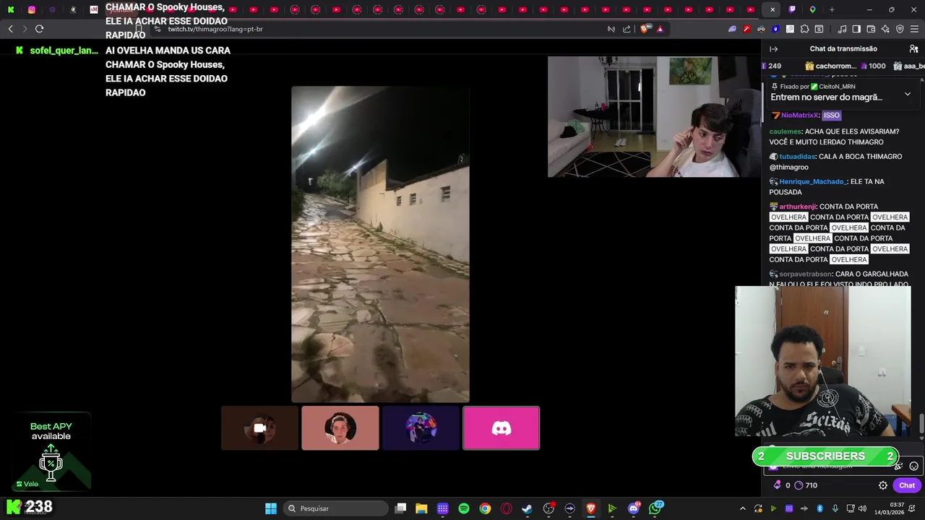The height and width of the screenshot is (520, 925).
Task: Open the chat community users icon
Action: [913, 49]
